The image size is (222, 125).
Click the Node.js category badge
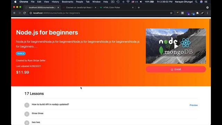point(21,53)
